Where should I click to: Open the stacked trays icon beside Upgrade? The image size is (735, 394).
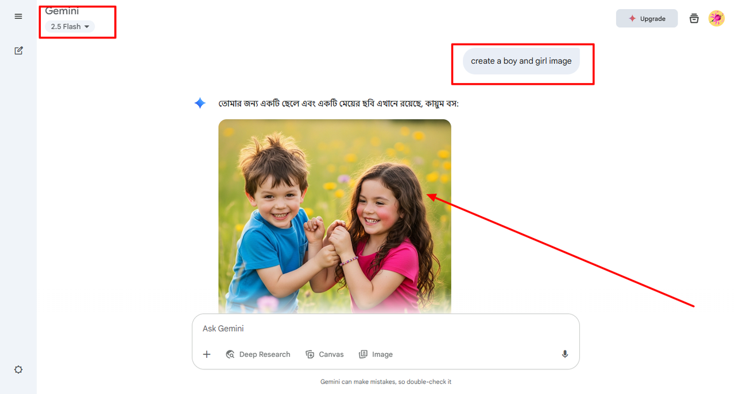click(694, 18)
